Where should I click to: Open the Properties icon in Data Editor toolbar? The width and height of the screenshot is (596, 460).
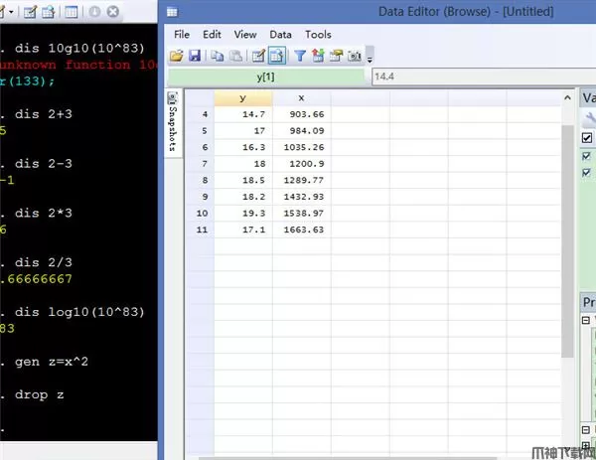pos(336,56)
